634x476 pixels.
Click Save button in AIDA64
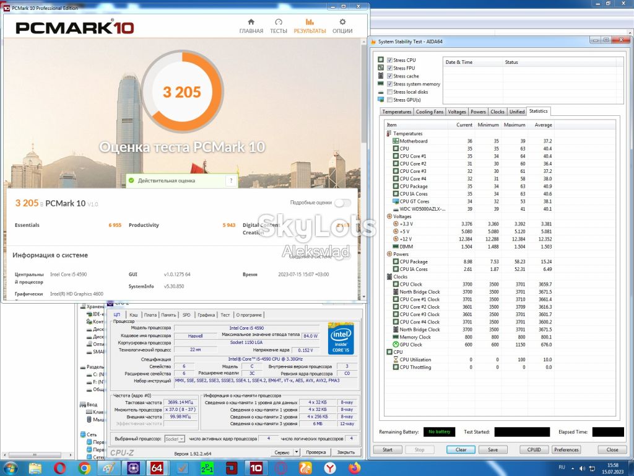493,450
